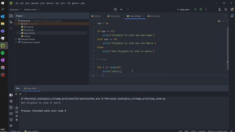The height and width of the screenshot is (132, 235).
Task: Navigate back with the left arrow
Action: (x=122, y=10)
